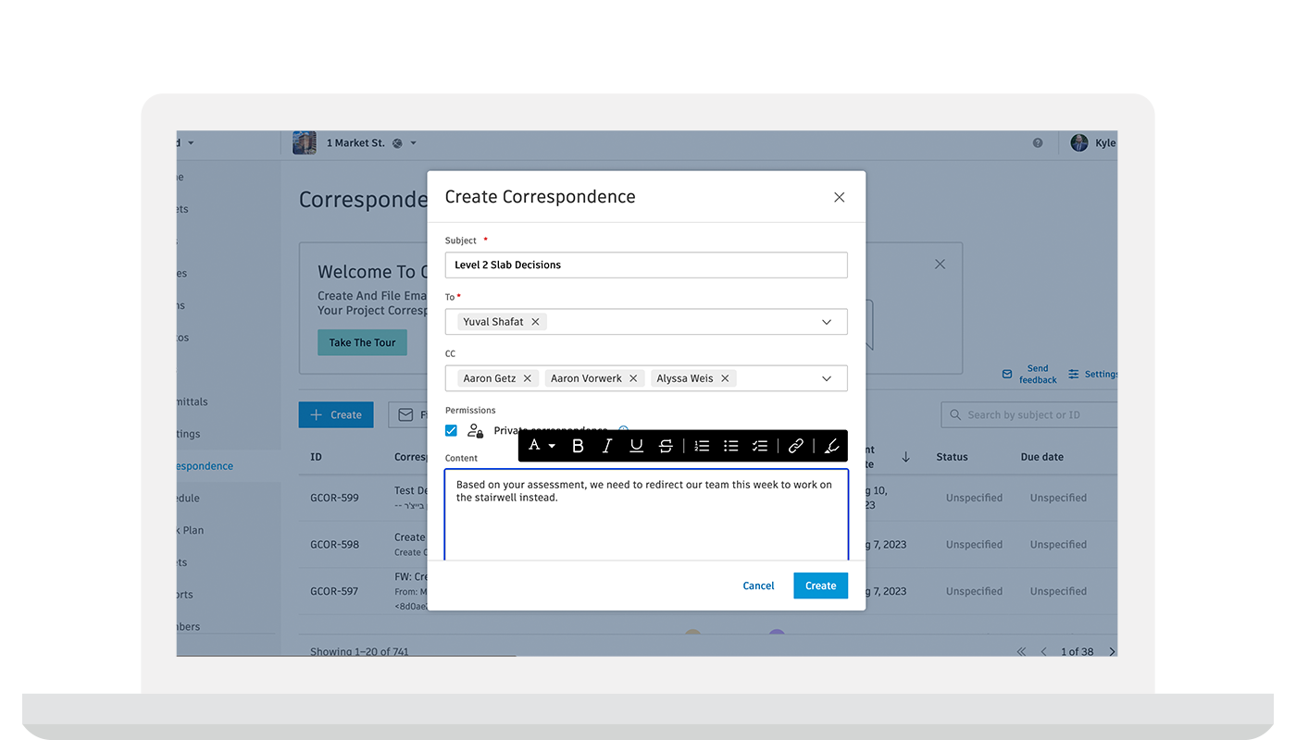Sort the table by the ID column
The width and height of the screenshot is (1296, 740).
(x=316, y=457)
